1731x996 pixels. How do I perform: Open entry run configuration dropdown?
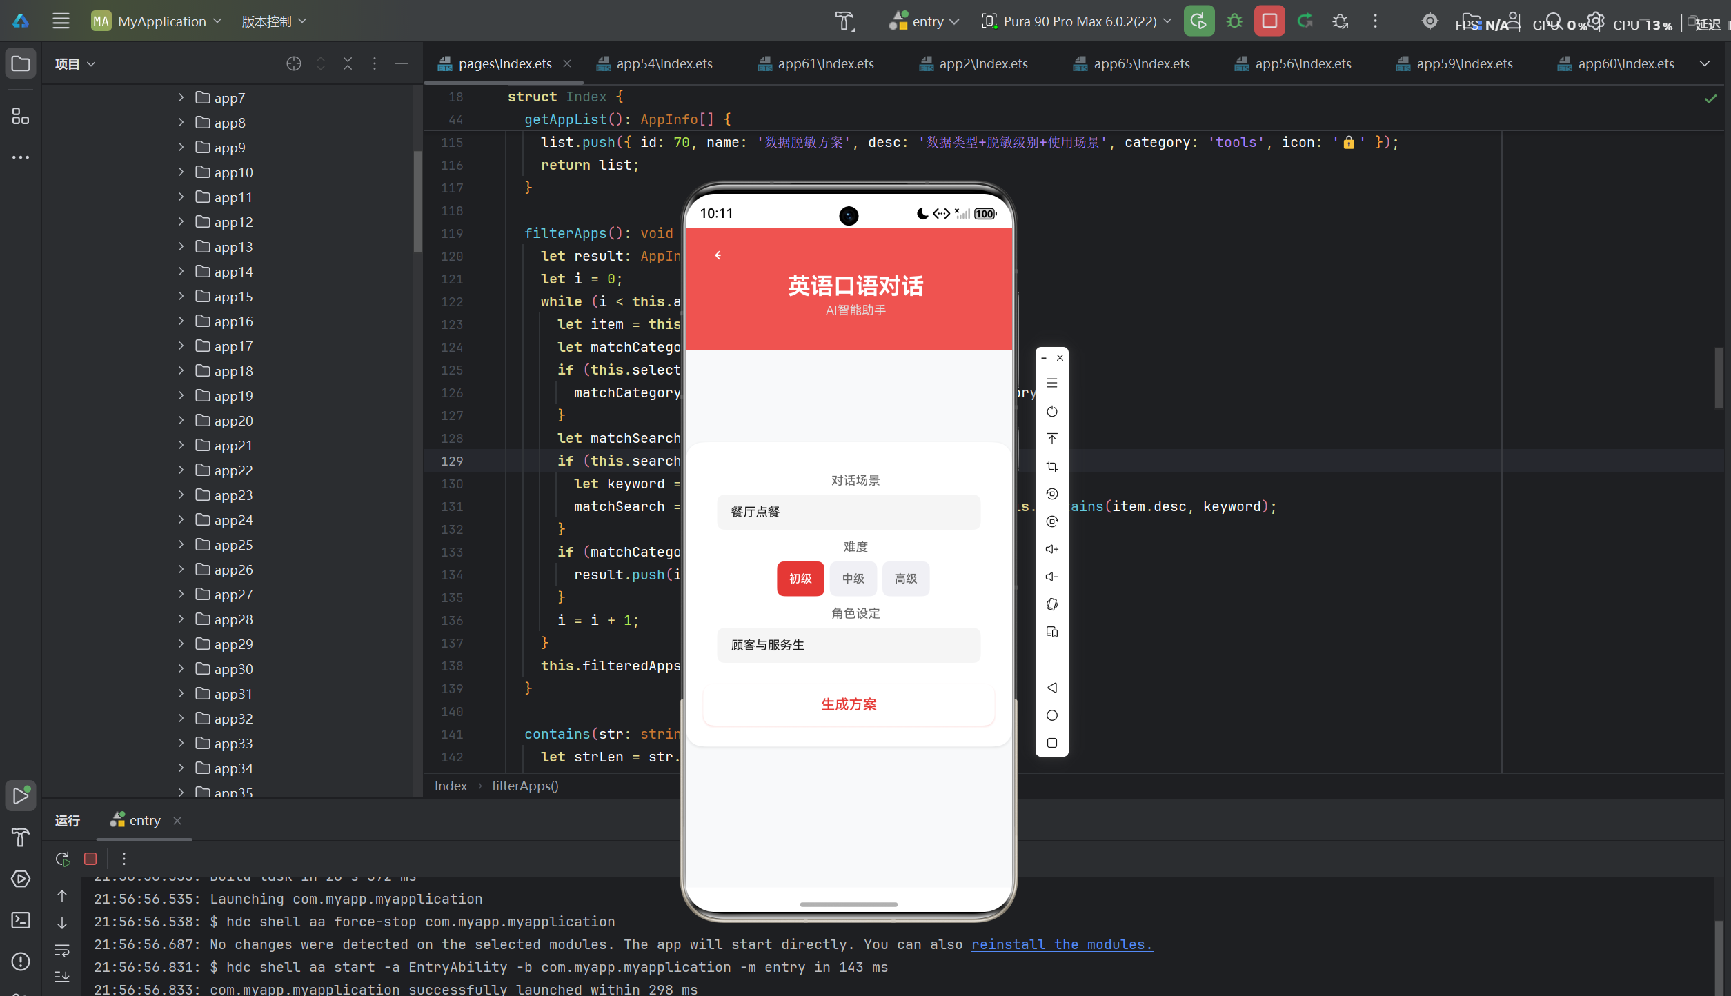924,21
